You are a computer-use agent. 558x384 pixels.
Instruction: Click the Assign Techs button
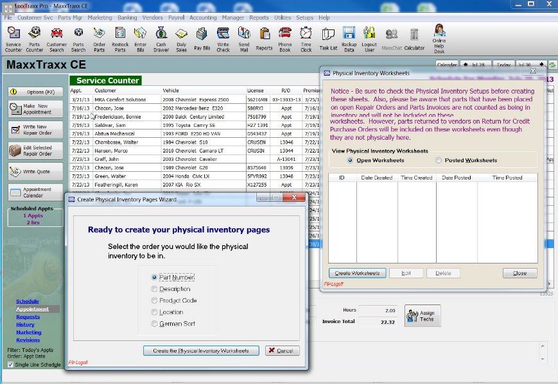point(423,315)
